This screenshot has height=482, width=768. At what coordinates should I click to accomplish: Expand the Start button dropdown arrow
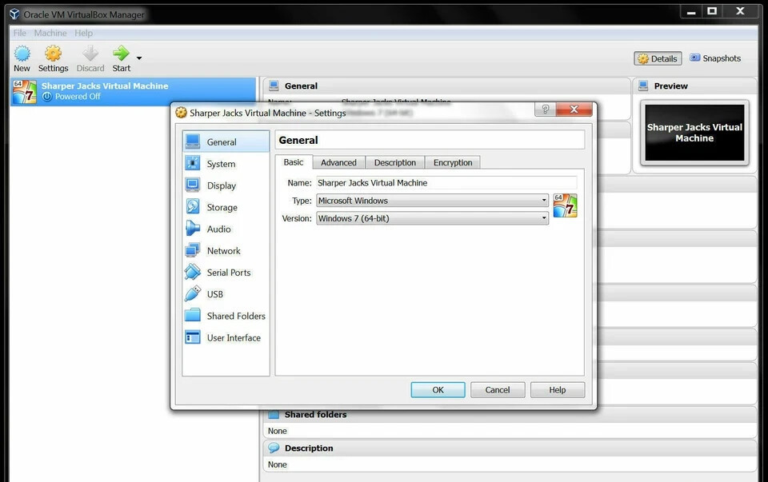point(139,58)
